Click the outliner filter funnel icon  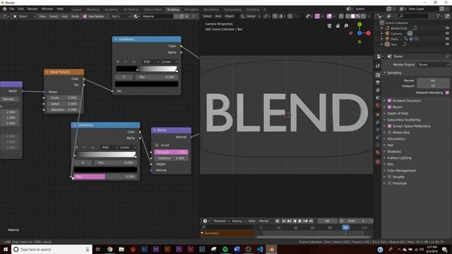click(438, 16)
